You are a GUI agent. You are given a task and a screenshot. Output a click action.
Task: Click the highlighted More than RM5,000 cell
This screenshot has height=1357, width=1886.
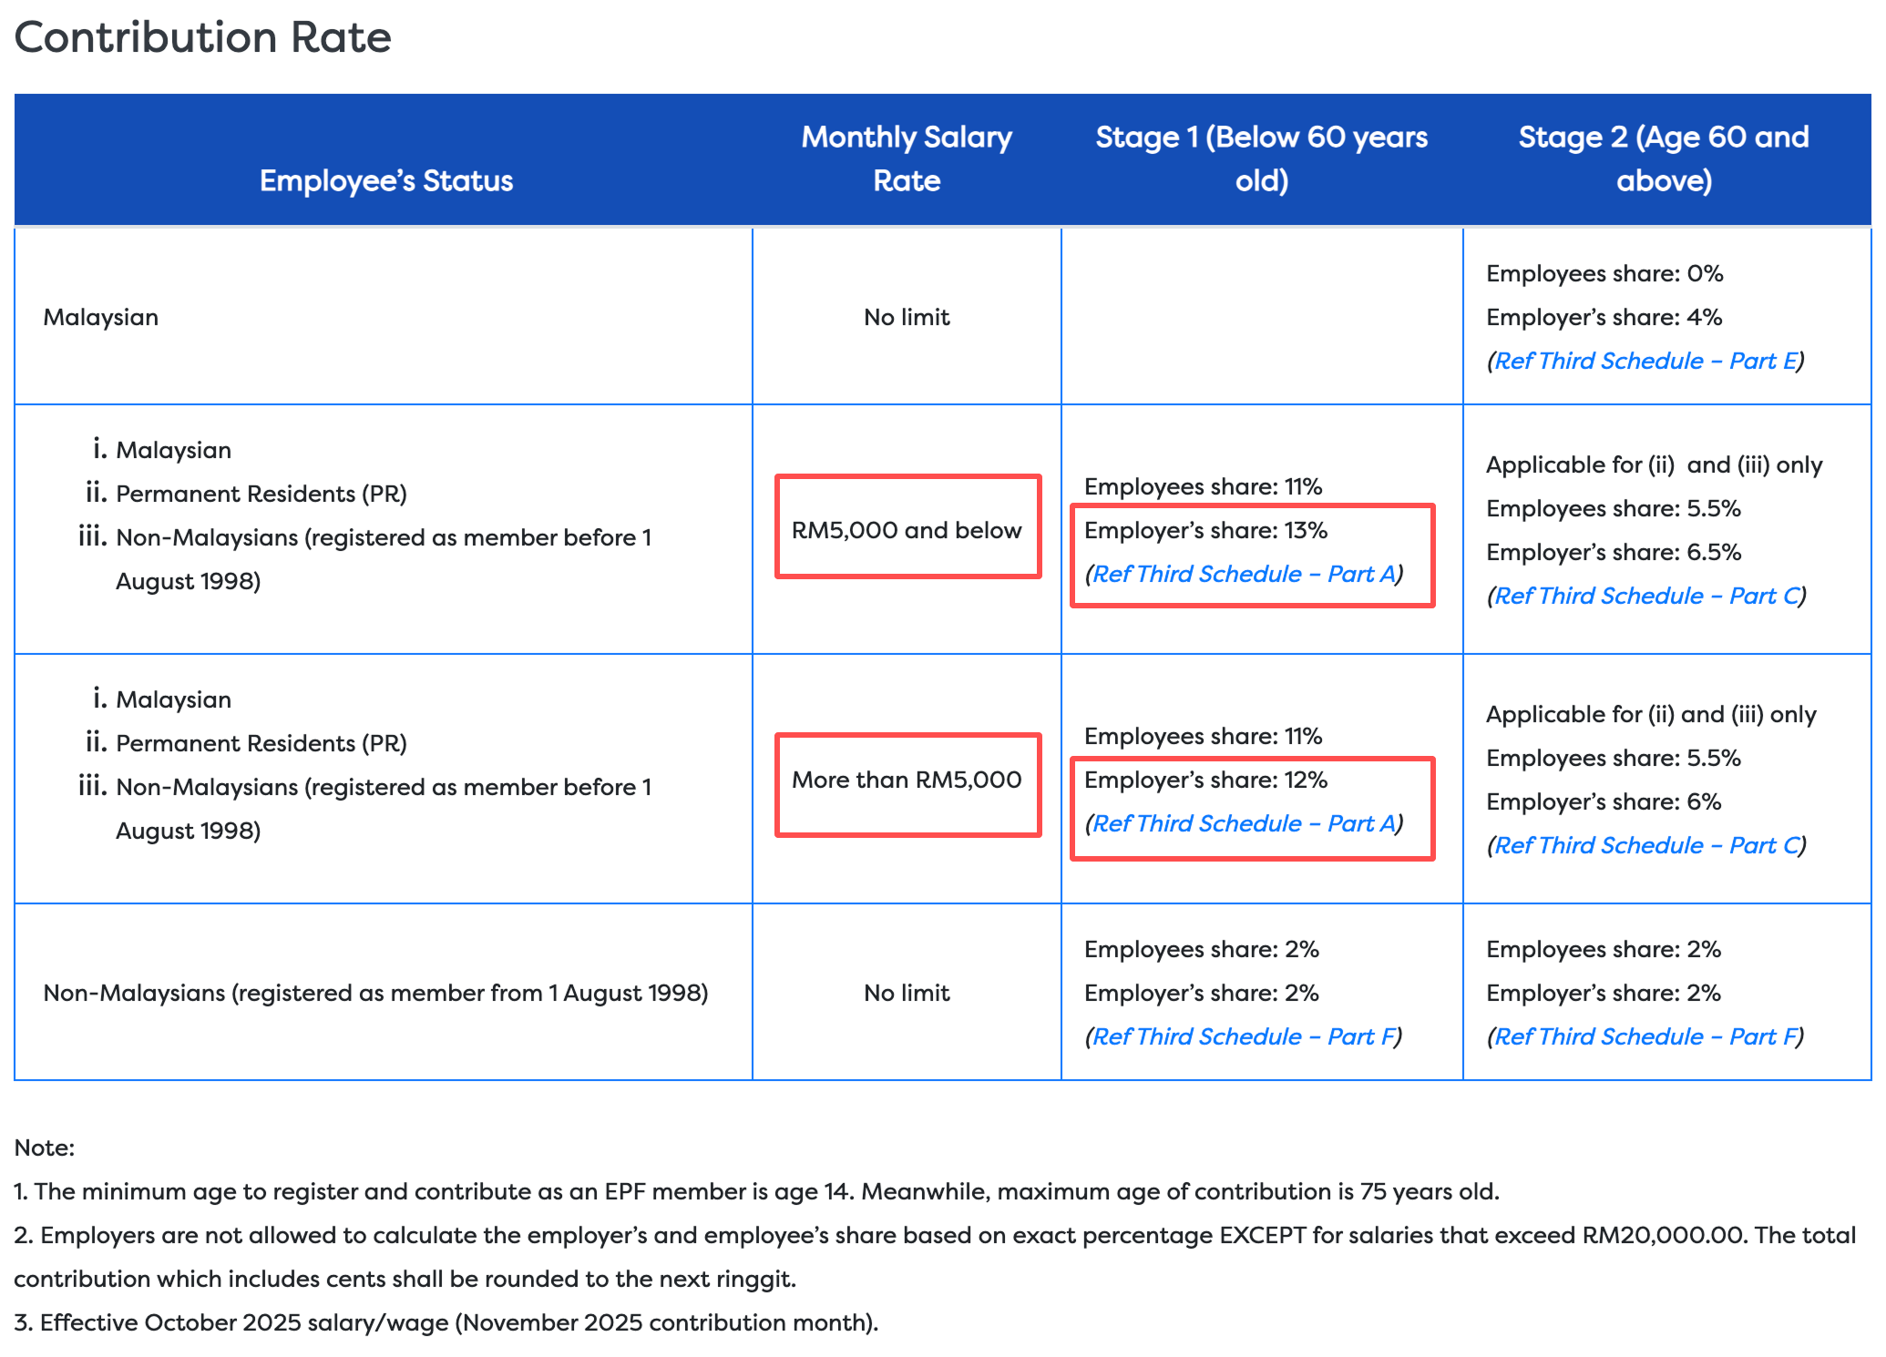point(907,780)
